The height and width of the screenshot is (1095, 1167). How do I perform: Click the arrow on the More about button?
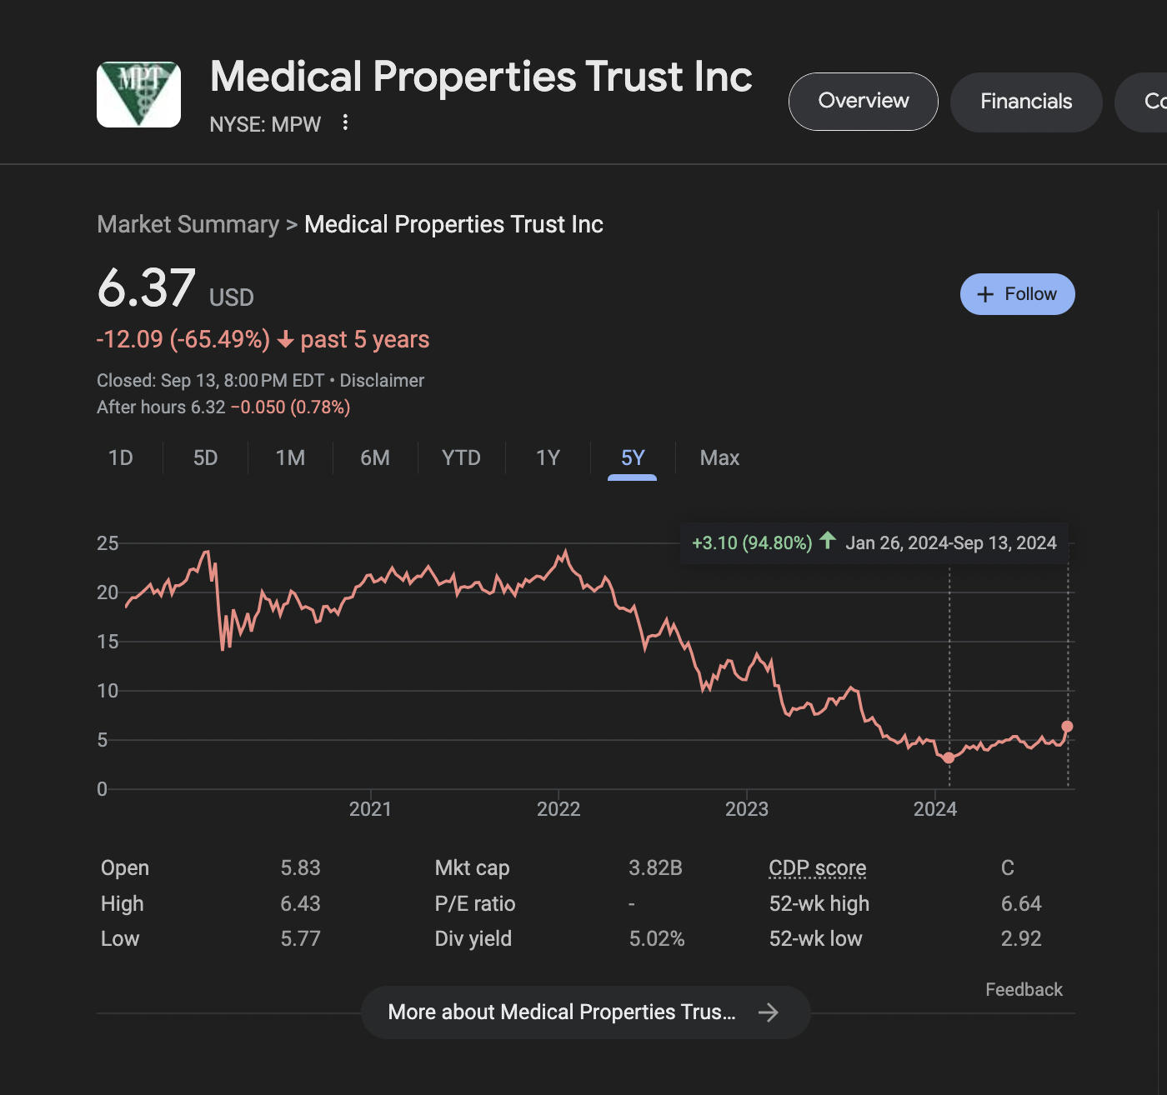(x=768, y=1012)
